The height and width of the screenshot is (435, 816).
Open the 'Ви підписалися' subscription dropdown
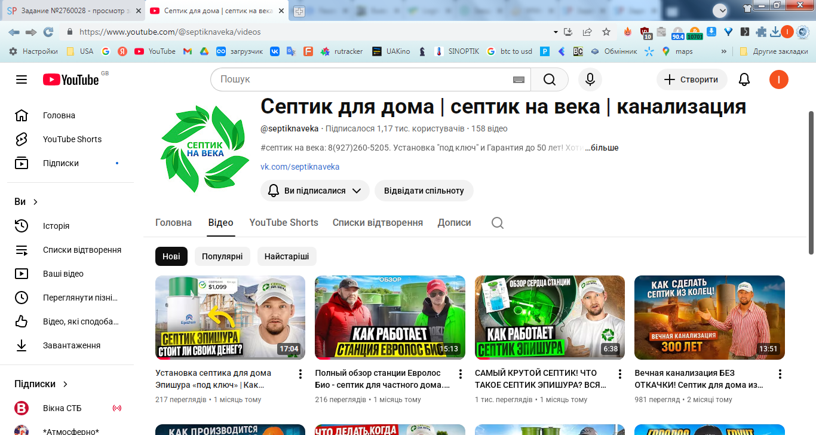click(x=315, y=191)
